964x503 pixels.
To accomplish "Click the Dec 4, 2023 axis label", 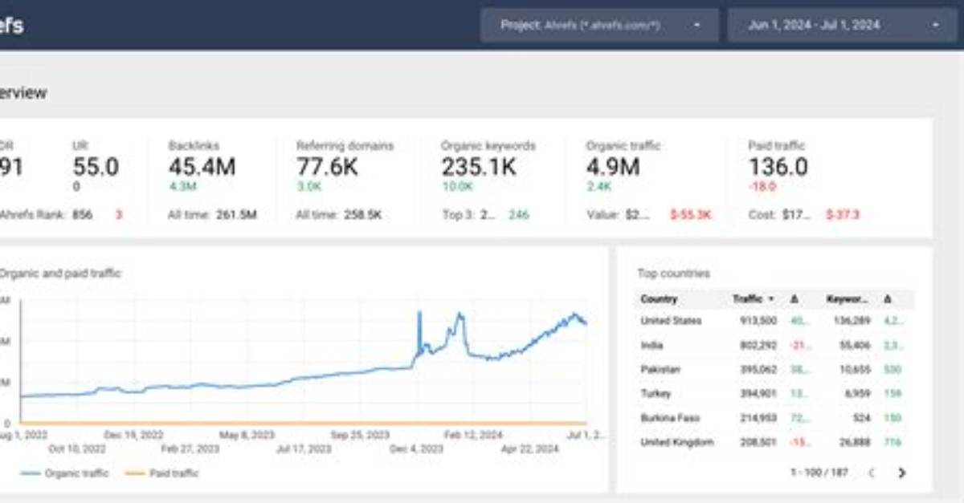I will (x=416, y=448).
